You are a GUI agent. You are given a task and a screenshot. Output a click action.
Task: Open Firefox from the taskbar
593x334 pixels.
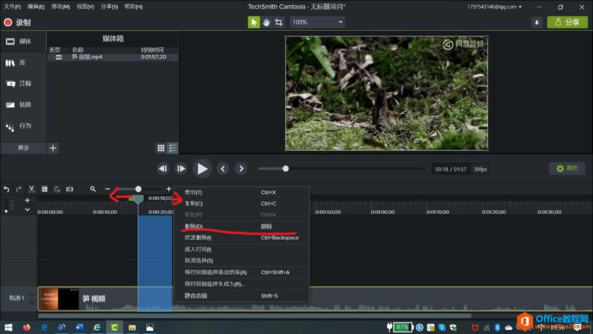pyautogui.click(x=27, y=328)
